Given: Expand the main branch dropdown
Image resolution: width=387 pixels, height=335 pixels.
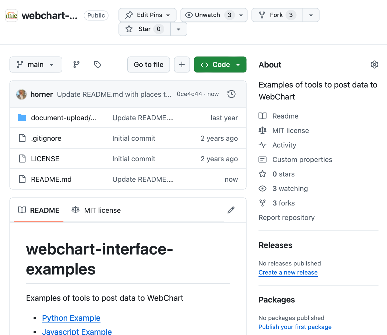Looking at the screenshot, I should pyautogui.click(x=36, y=64).
